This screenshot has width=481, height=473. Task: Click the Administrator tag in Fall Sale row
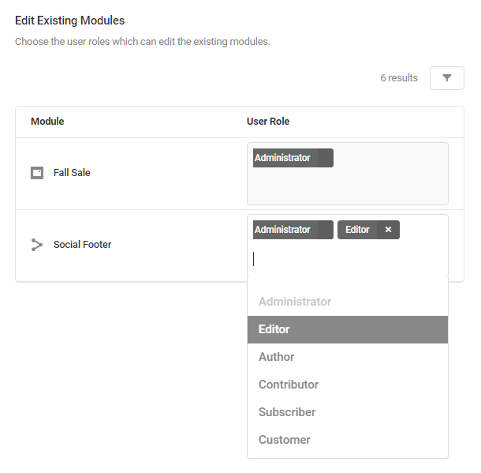pyautogui.click(x=293, y=158)
